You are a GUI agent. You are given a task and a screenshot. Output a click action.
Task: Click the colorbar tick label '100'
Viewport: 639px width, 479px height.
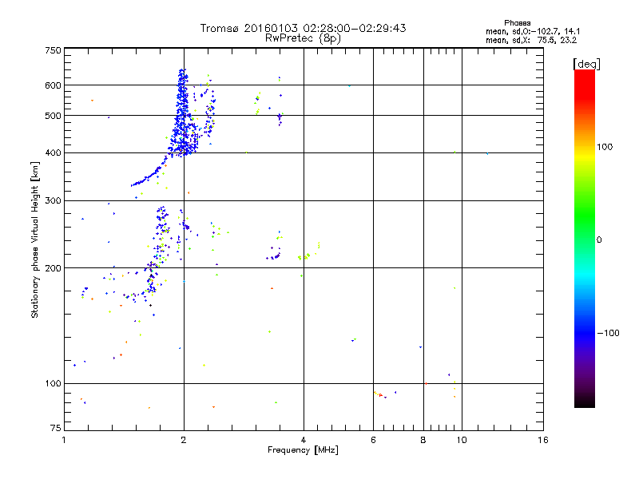(x=605, y=147)
